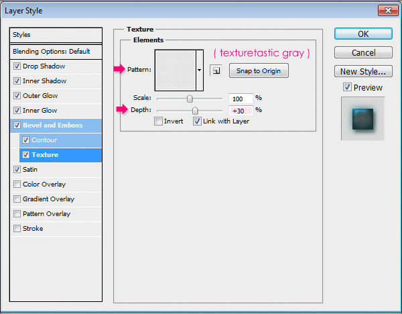Close the Layer Style dialog

click(388, 11)
